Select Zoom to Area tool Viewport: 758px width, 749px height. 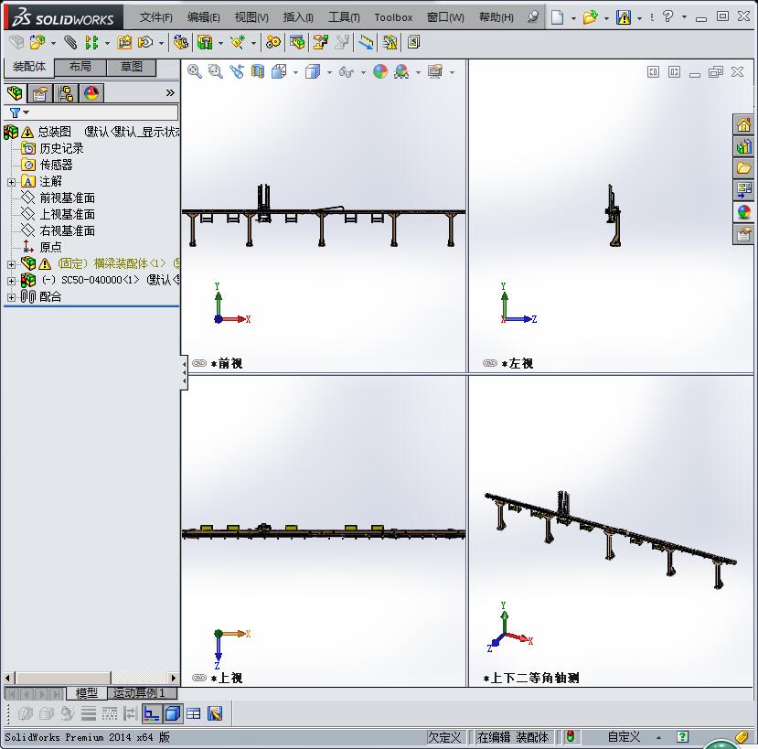[x=215, y=71]
